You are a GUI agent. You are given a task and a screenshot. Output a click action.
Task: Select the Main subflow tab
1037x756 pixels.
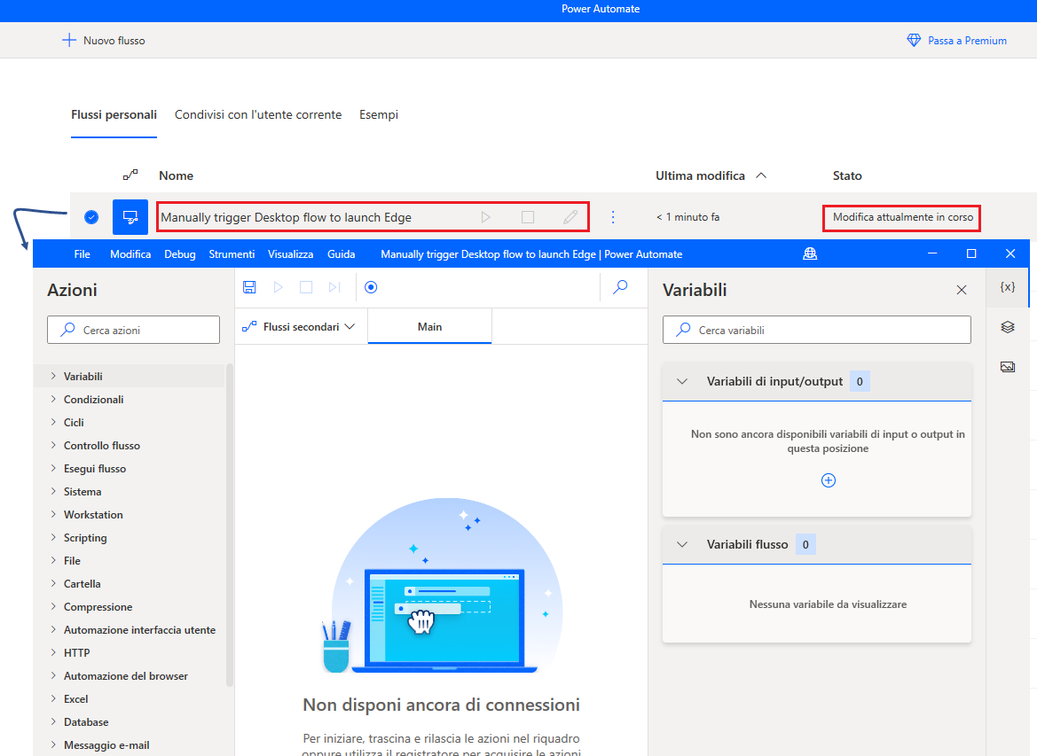pos(430,326)
